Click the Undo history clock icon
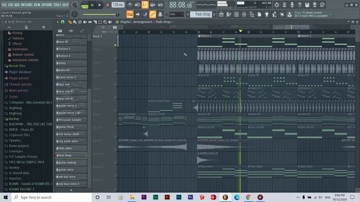360x202 pixels. [277, 4]
